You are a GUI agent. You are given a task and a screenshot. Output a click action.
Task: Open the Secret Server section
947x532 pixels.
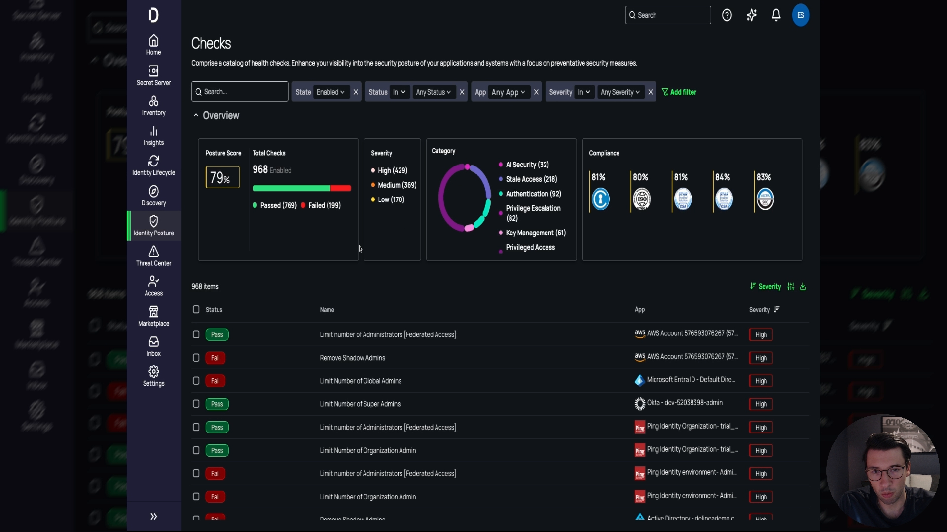(x=153, y=75)
